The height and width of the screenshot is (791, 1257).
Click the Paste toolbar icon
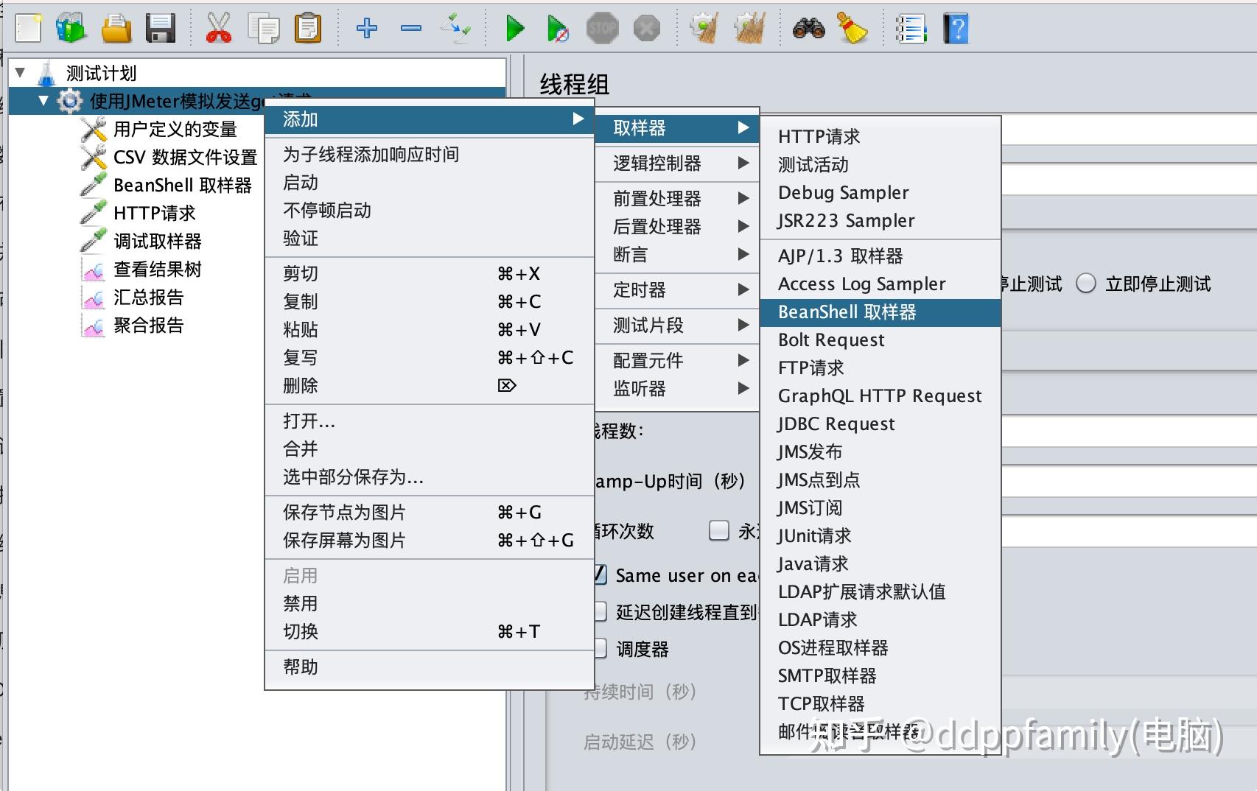click(308, 28)
